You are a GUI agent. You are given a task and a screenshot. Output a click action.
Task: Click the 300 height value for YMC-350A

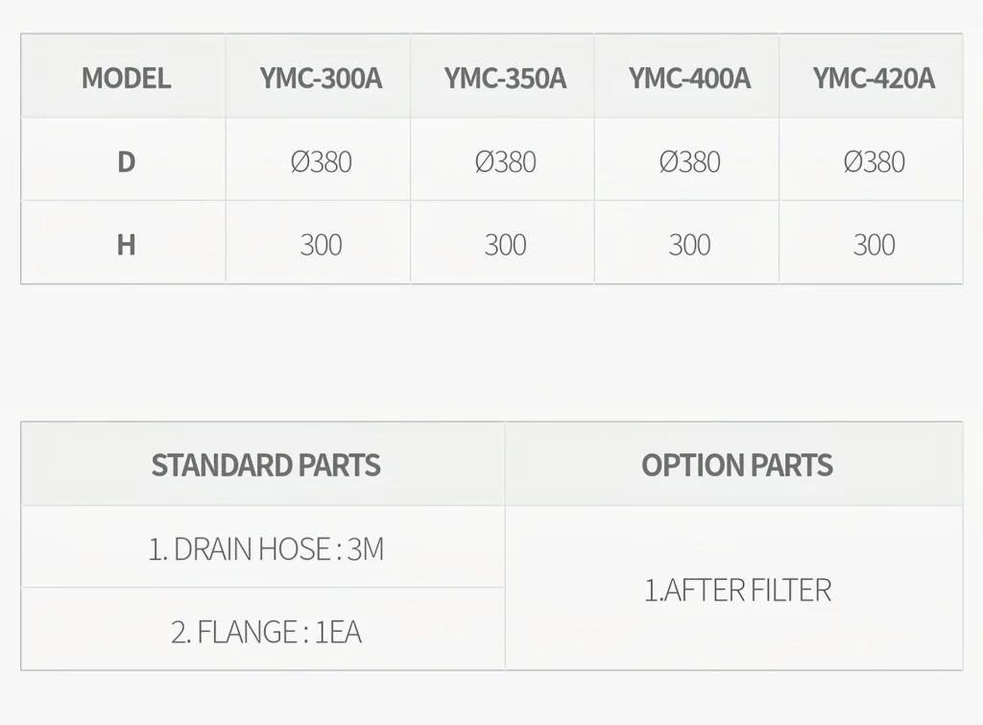[505, 245]
